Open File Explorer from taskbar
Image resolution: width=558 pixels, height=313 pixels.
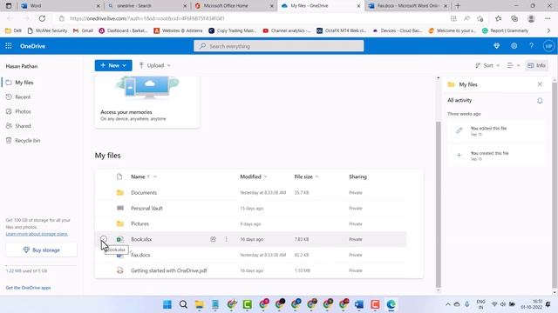point(200,304)
